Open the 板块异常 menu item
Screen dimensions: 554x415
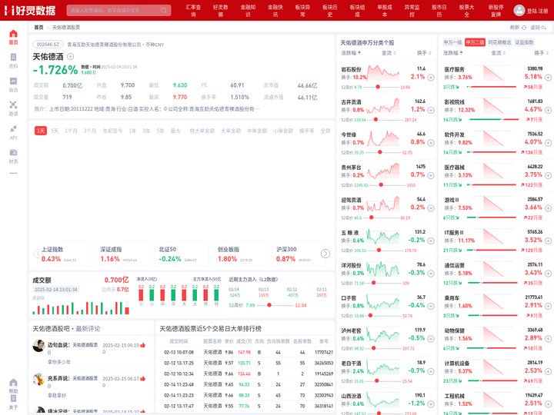tap(302, 11)
